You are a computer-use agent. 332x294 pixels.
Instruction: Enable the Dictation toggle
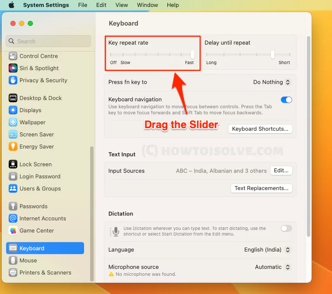[x=286, y=229]
